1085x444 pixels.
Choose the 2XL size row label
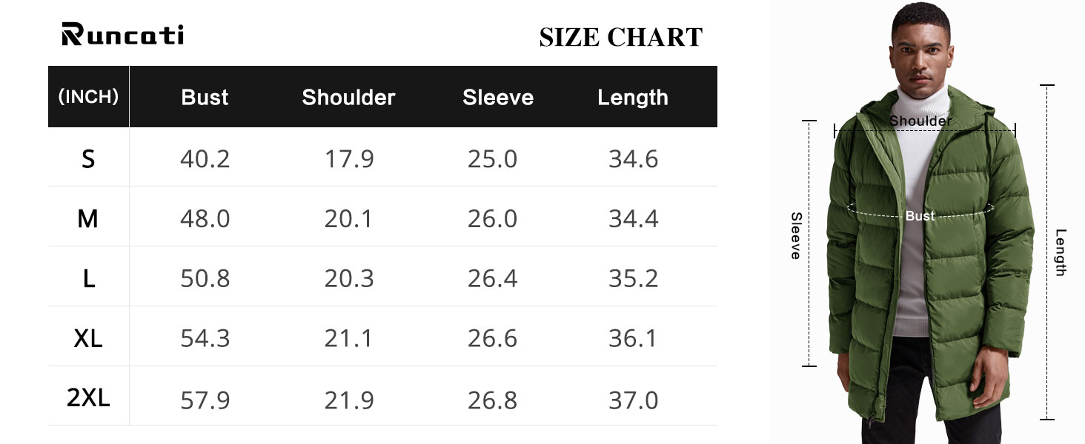[88, 399]
